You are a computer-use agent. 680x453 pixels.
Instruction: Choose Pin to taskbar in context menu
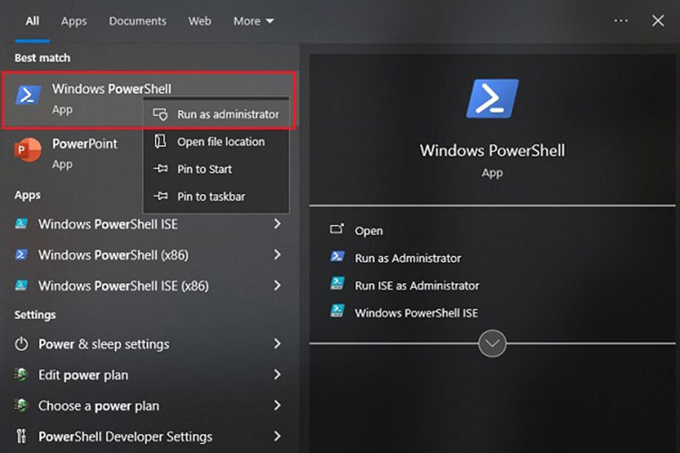coord(216,196)
